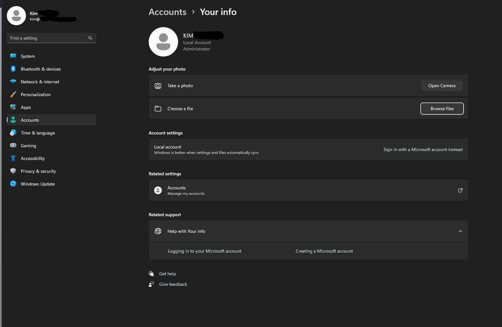Open Gaming settings
Screen dimensions: 502x327
52,145
